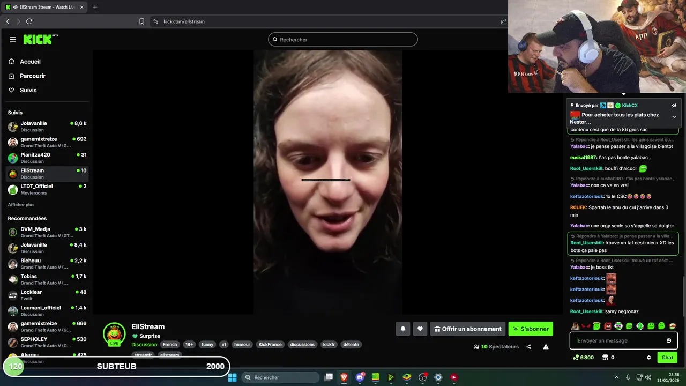Click the microphone icon in system tray
This screenshot has height=386, width=686.
(x=628, y=377)
